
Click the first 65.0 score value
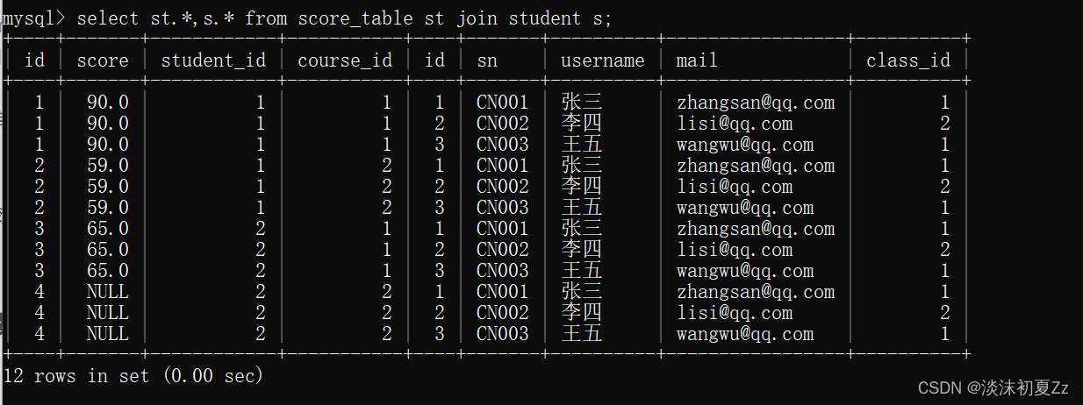pyautogui.click(x=107, y=229)
